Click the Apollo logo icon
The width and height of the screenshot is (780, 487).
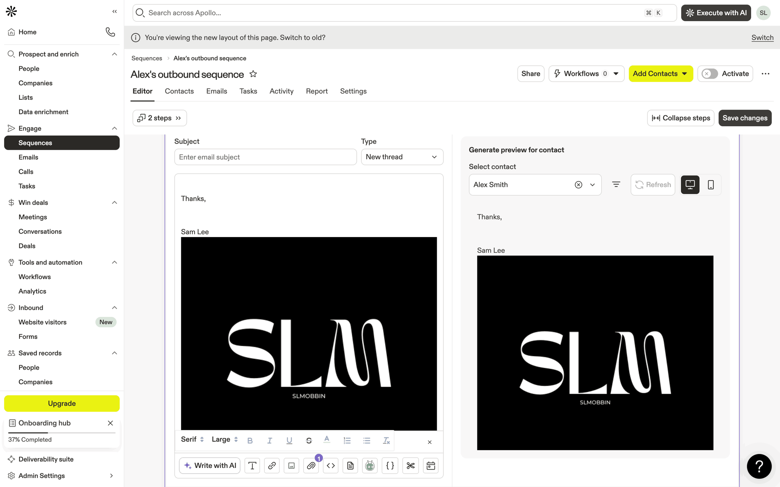click(11, 11)
